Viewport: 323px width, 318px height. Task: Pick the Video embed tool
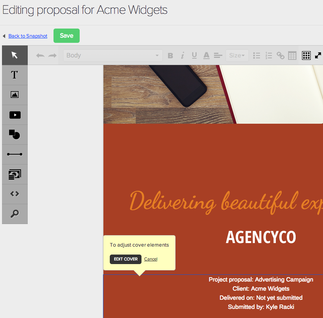click(x=15, y=115)
